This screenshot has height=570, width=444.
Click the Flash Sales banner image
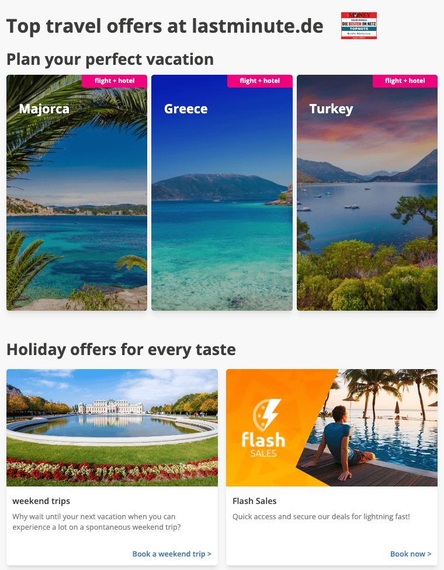pyautogui.click(x=332, y=427)
